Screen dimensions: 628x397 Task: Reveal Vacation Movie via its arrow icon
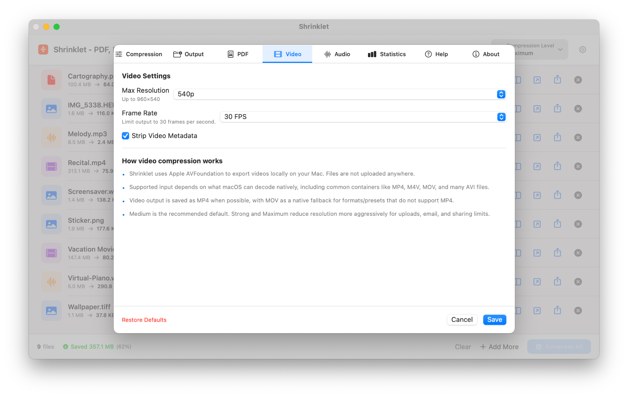[x=537, y=253]
